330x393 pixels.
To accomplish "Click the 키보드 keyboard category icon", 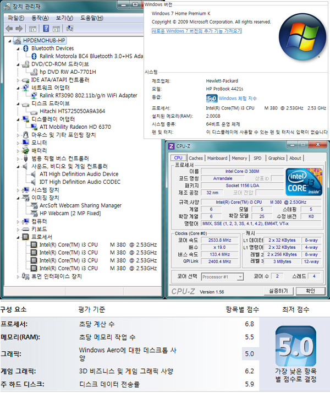I will tap(26, 229).
